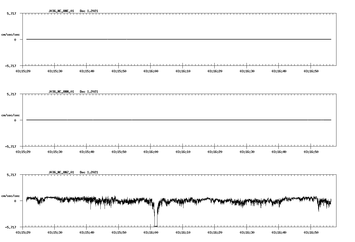Click the zero axis label of the HNZ plot
355x242 pixels.
click(15, 201)
